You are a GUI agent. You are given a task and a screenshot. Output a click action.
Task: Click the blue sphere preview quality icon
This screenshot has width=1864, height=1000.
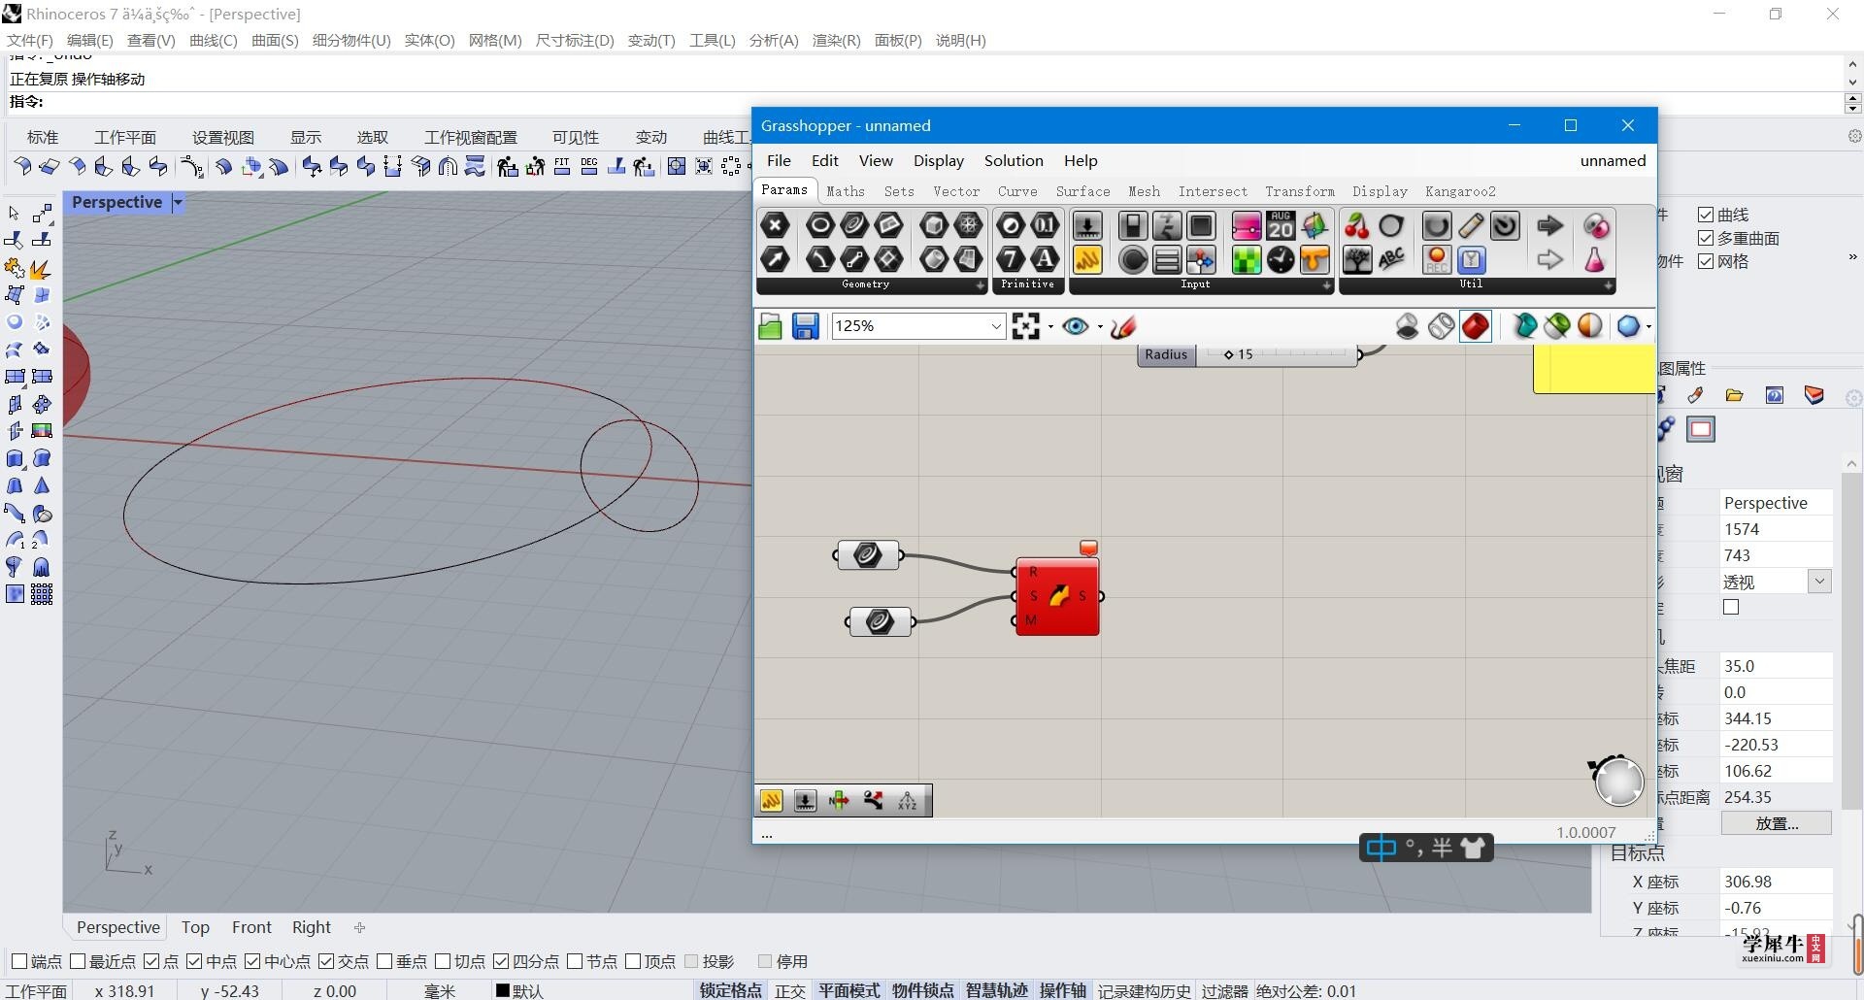click(x=1628, y=326)
